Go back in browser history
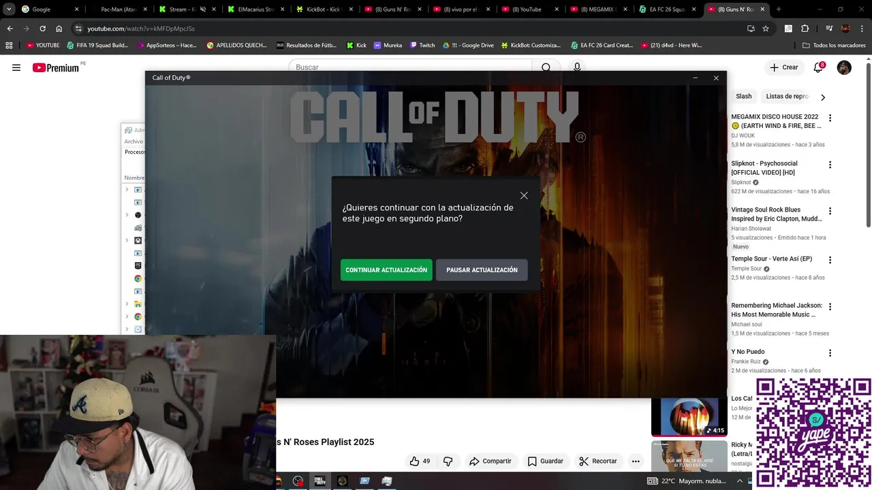This screenshot has width=872, height=490. pyautogui.click(x=10, y=29)
